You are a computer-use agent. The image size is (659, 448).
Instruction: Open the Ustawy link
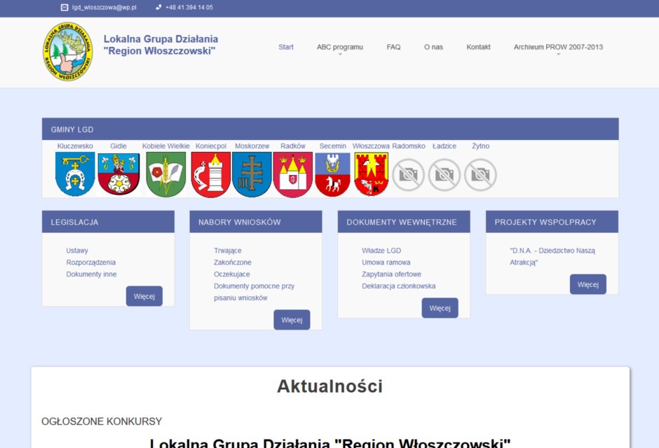point(77,251)
